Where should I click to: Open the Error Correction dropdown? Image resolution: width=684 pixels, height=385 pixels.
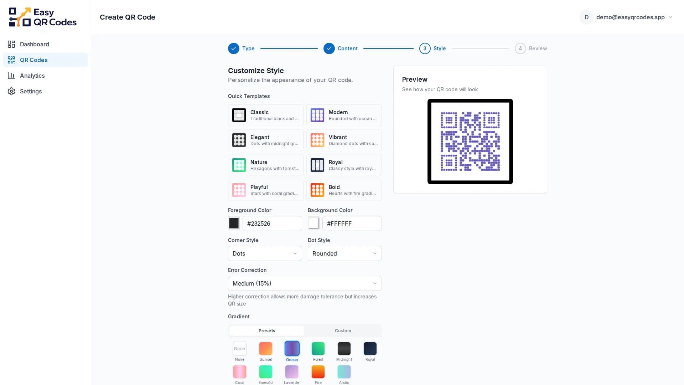(x=305, y=283)
